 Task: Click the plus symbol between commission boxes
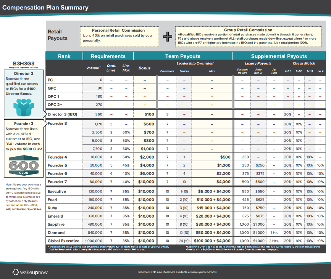167,37
